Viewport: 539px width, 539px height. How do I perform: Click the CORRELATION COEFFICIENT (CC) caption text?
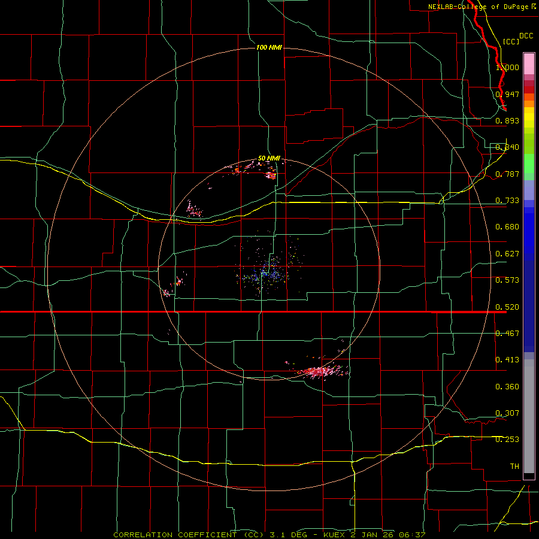(x=189, y=535)
